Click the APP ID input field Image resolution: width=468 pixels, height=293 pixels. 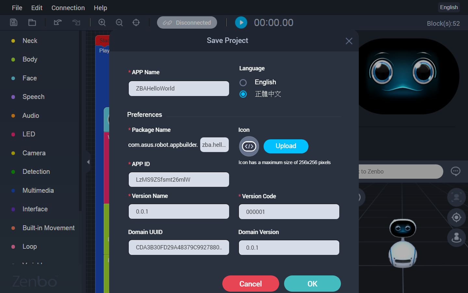[x=179, y=179]
